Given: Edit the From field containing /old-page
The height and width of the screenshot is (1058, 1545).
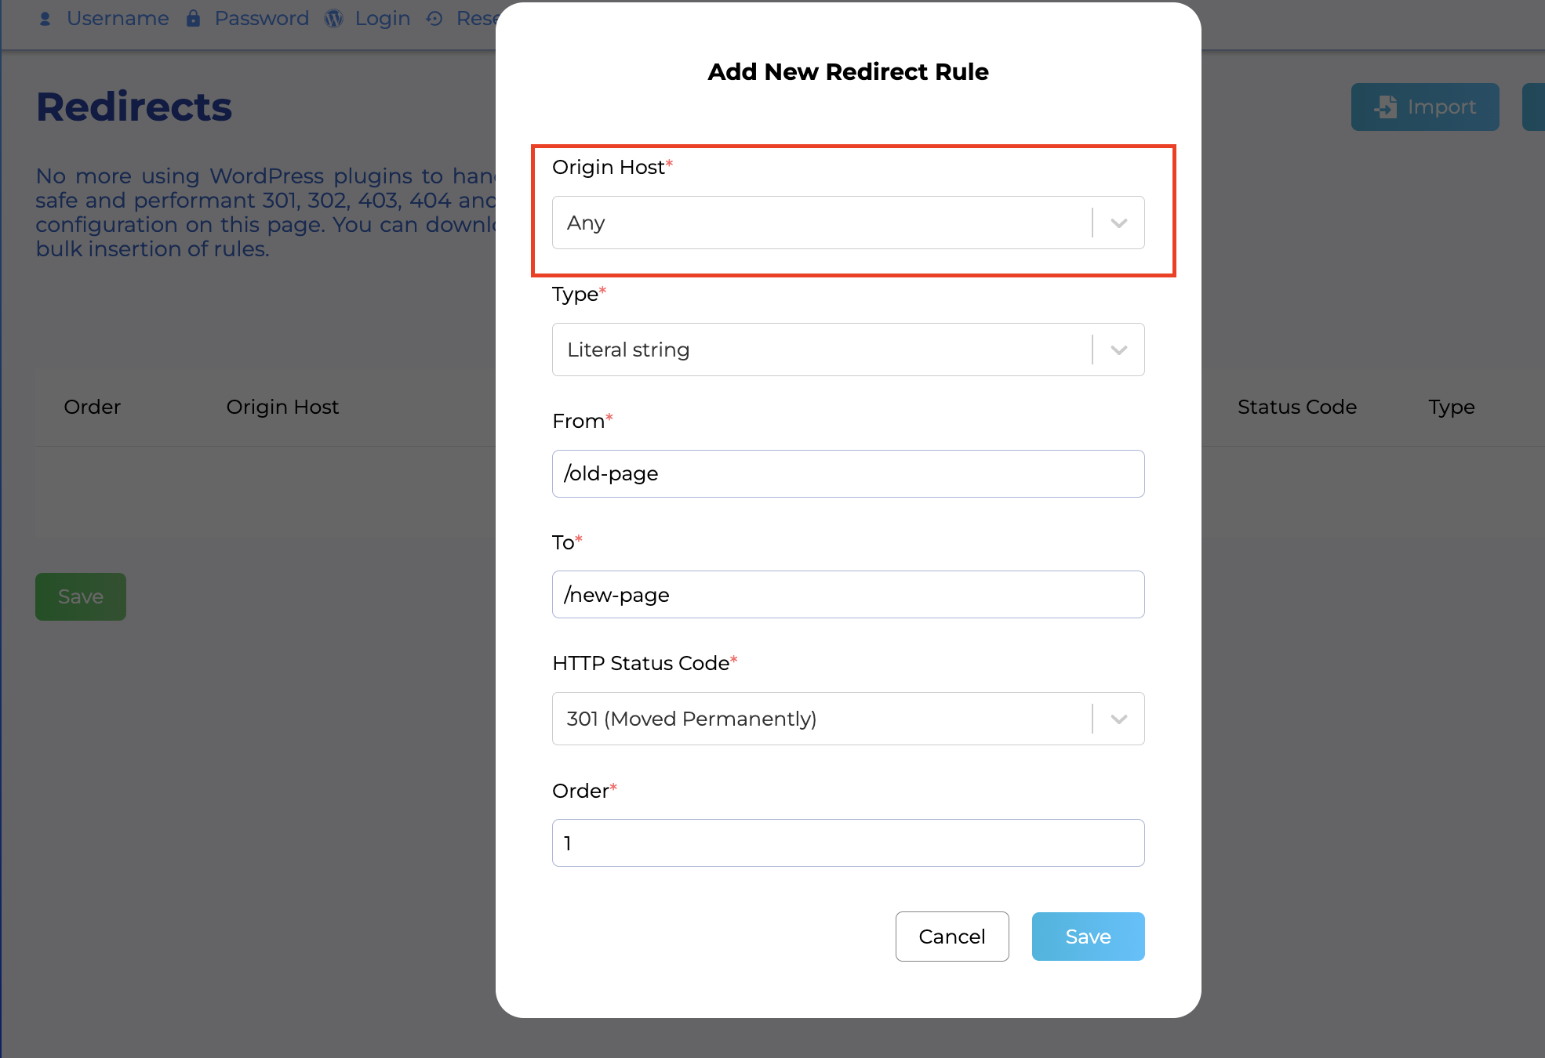Looking at the screenshot, I should [x=848, y=473].
